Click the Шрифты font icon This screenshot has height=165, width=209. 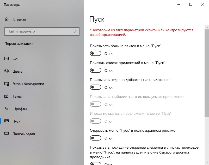pyautogui.click(x=7, y=109)
